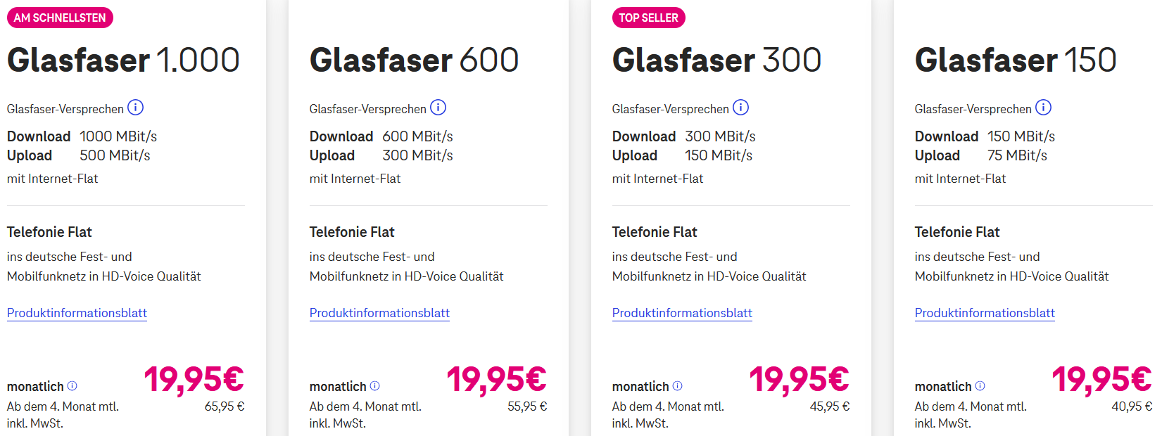View Produktinformationsblatt for Glasfaser 300
This screenshot has height=436, width=1162.
[x=683, y=313]
